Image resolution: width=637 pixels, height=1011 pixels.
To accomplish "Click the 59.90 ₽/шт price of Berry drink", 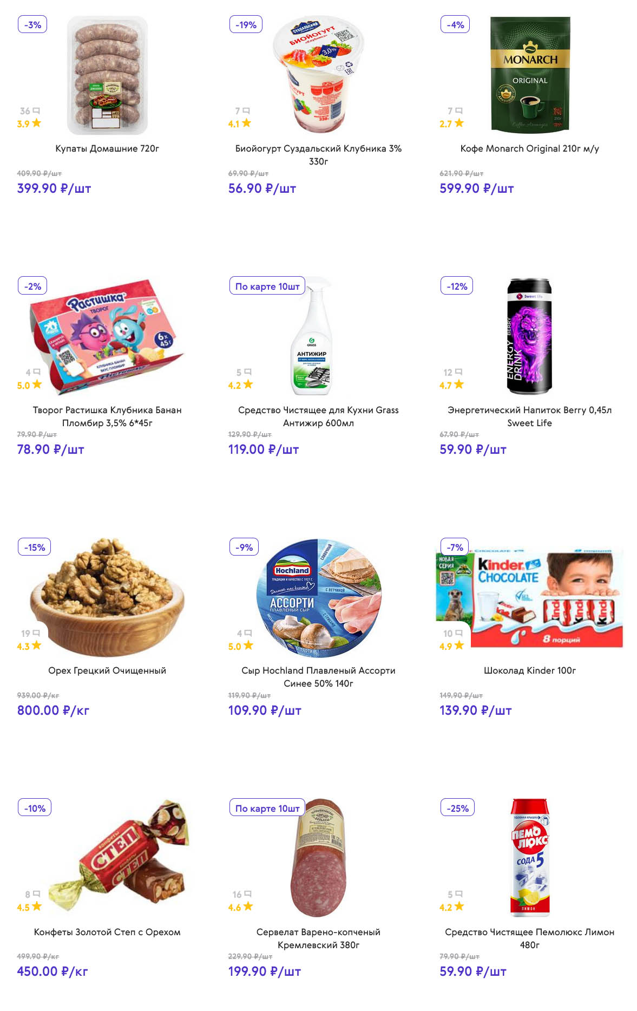I will pos(472,449).
